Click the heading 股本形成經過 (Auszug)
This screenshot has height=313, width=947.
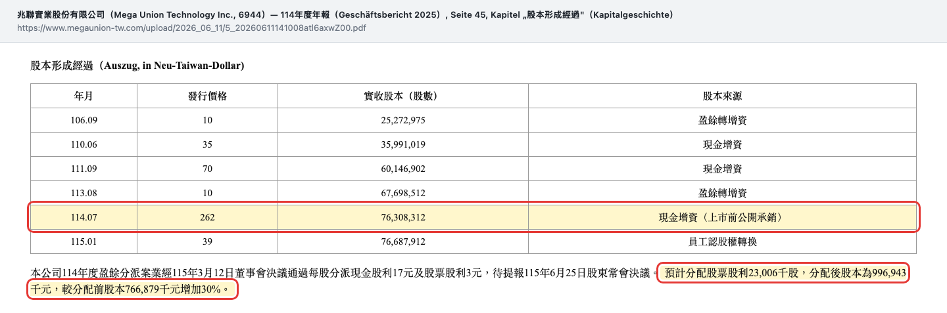pos(137,66)
